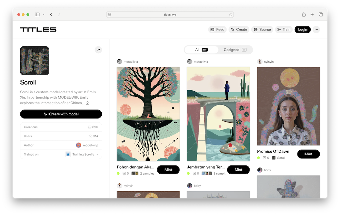Open the sidebar dropdown arrow in Safari

click(x=44, y=15)
